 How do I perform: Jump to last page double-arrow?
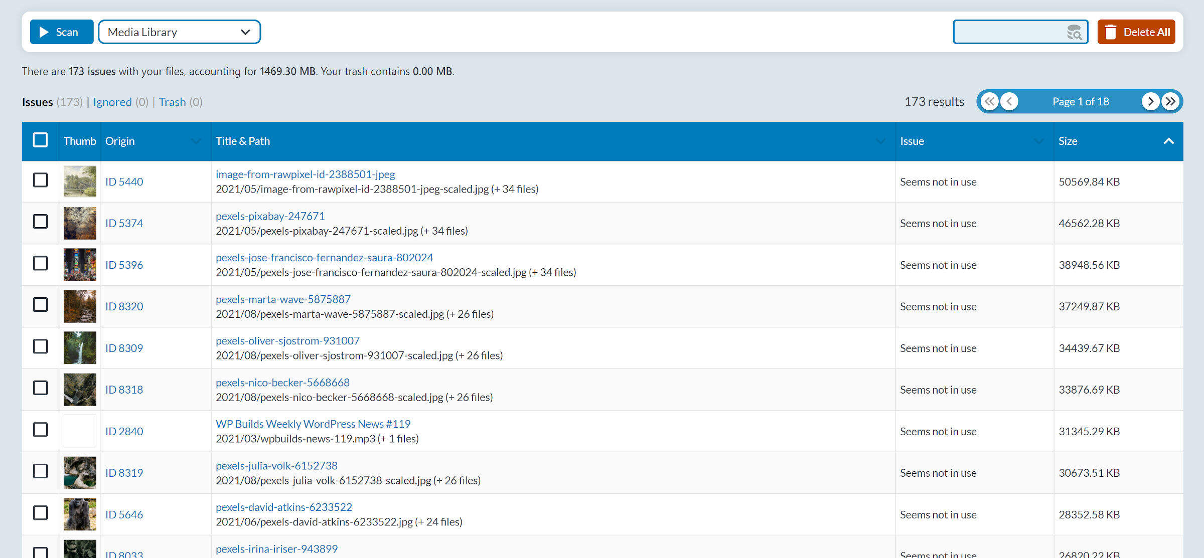[1170, 101]
